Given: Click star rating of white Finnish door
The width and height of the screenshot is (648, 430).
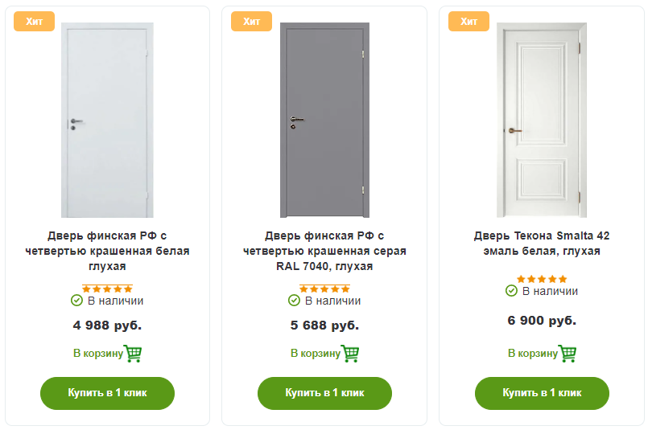Looking at the screenshot, I should coord(107,289).
